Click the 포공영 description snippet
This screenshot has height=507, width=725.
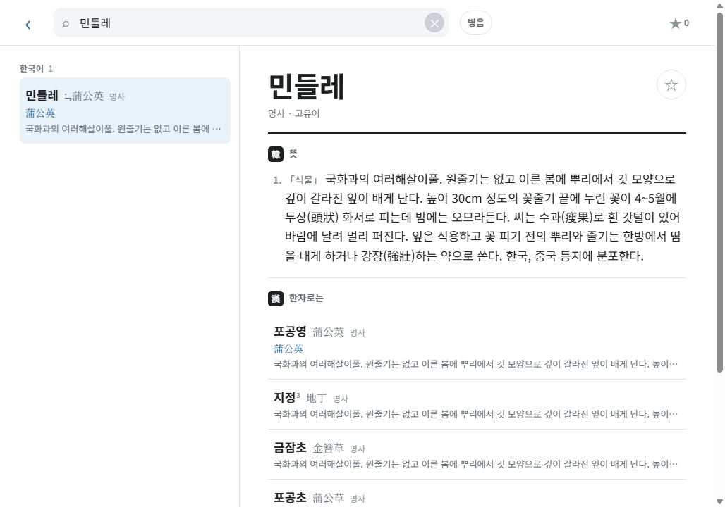[476, 364]
